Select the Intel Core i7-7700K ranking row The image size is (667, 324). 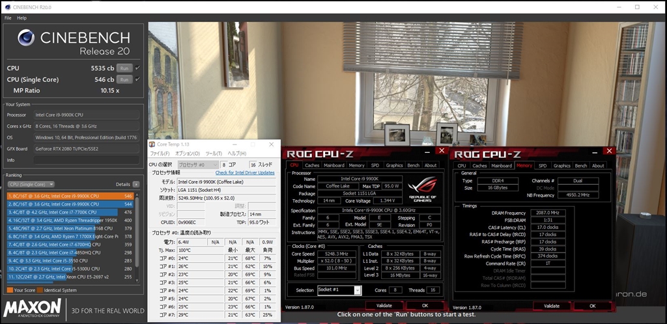(x=70, y=212)
